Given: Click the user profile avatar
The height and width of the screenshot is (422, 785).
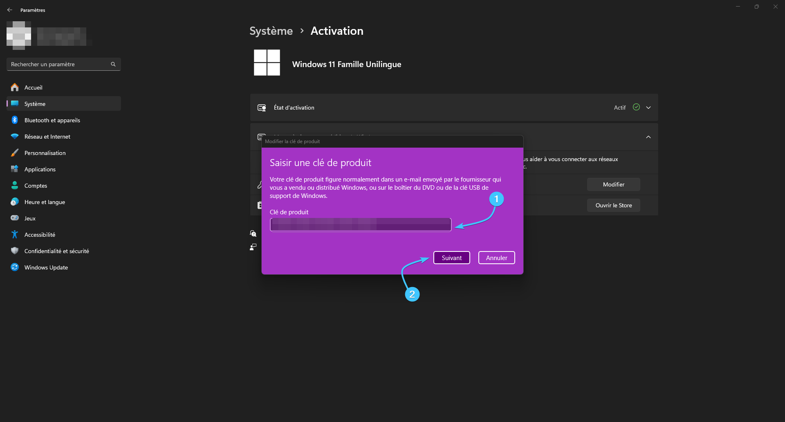Looking at the screenshot, I should click(19, 36).
